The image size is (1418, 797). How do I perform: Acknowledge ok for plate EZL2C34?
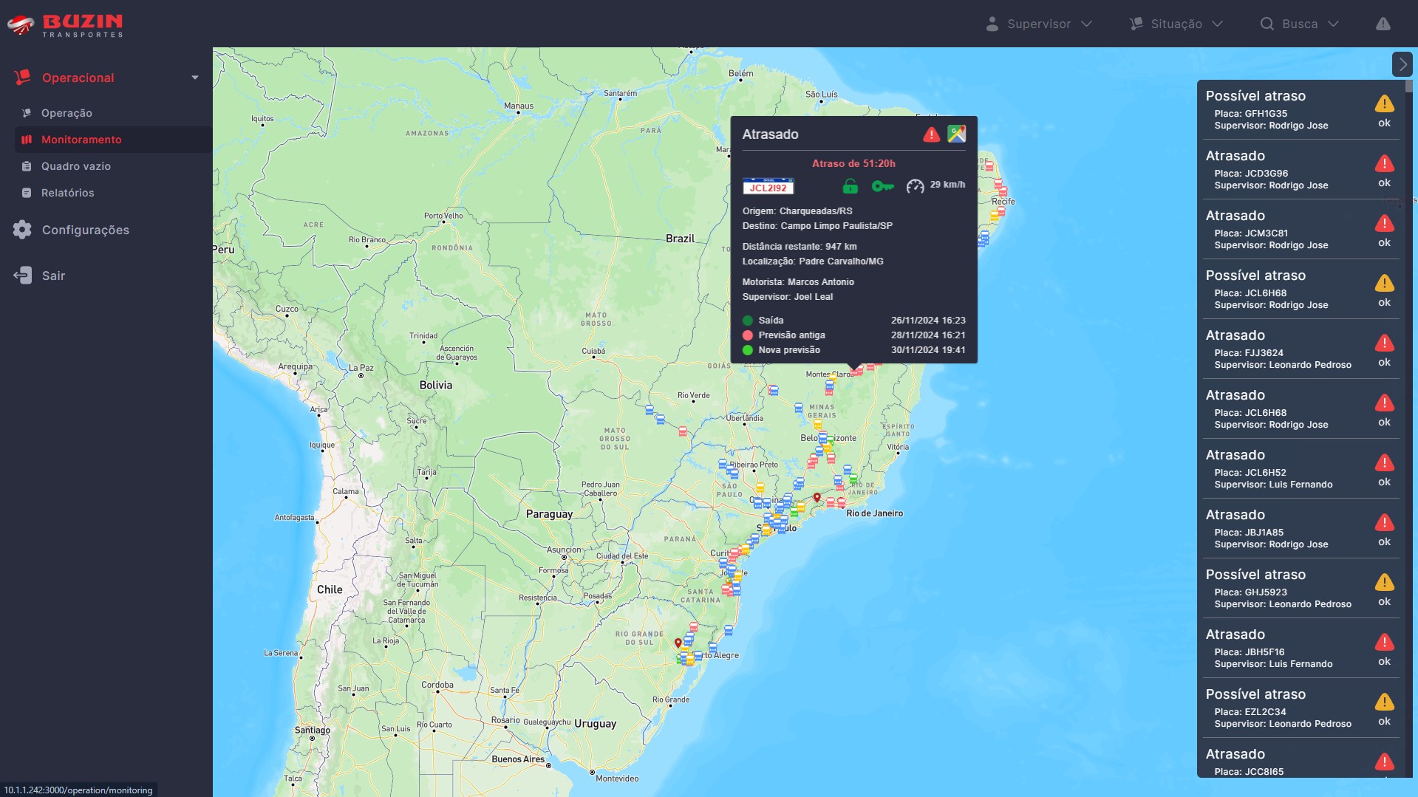coord(1385,722)
